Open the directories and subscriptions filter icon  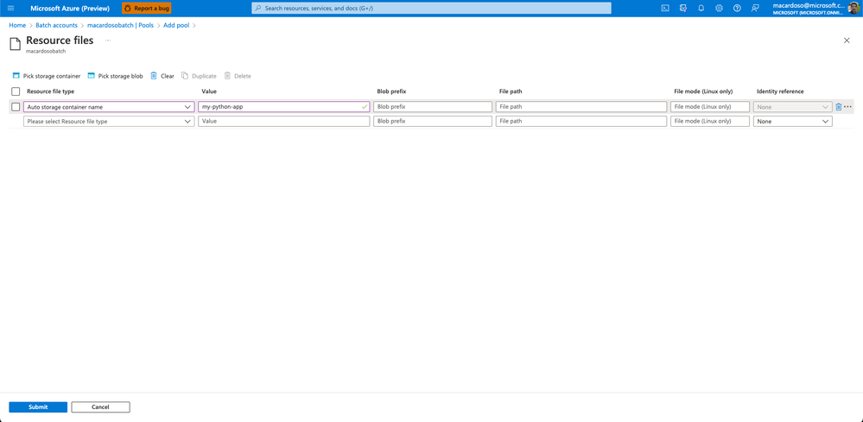[x=683, y=9]
